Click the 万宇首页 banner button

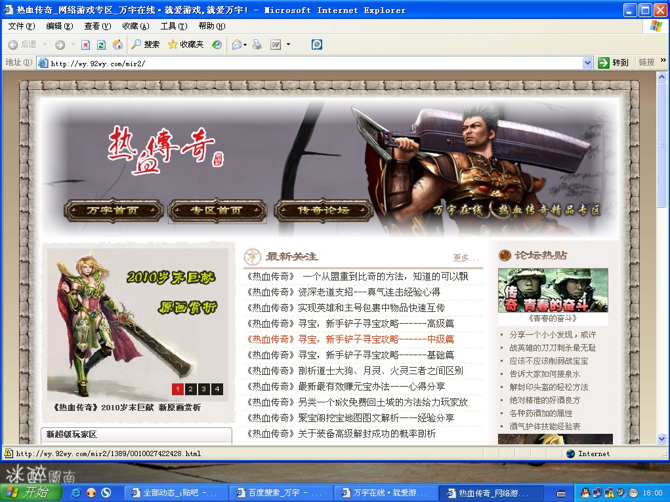click(x=114, y=210)
